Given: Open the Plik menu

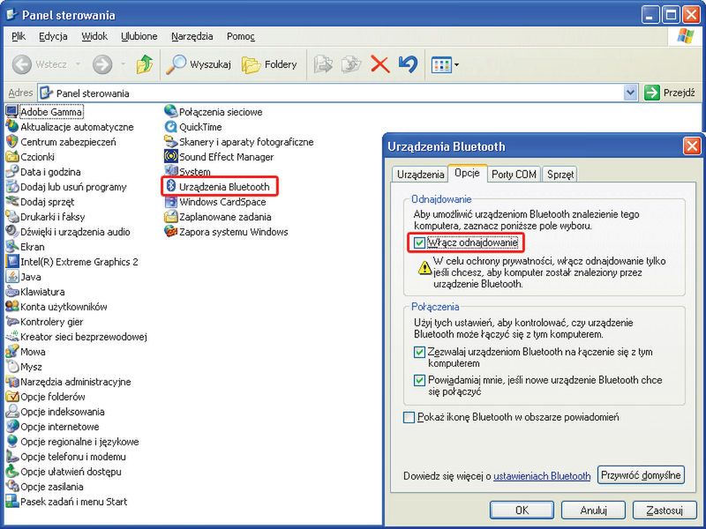Looking at the screenshot, I should [19, 36].
